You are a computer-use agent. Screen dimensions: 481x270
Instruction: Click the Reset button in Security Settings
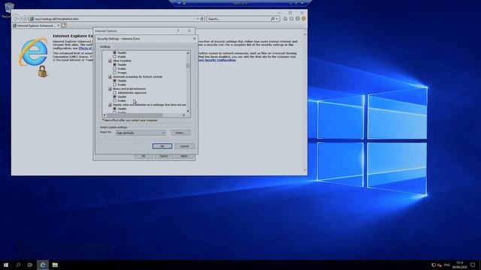coord(180,133)
